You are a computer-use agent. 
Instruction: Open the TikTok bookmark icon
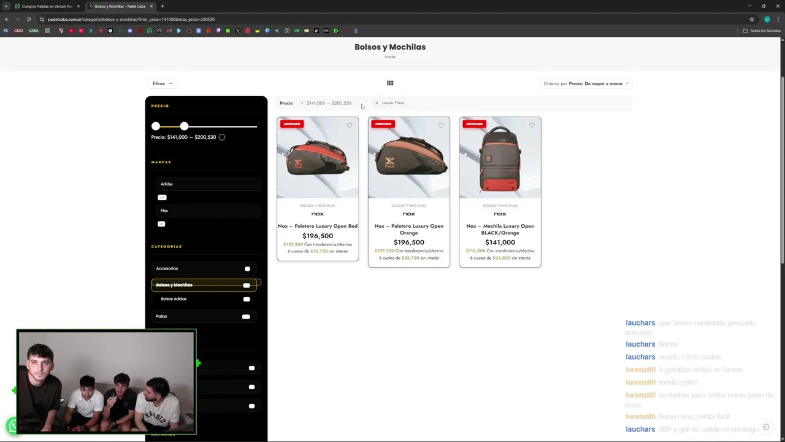pos(316,31)
